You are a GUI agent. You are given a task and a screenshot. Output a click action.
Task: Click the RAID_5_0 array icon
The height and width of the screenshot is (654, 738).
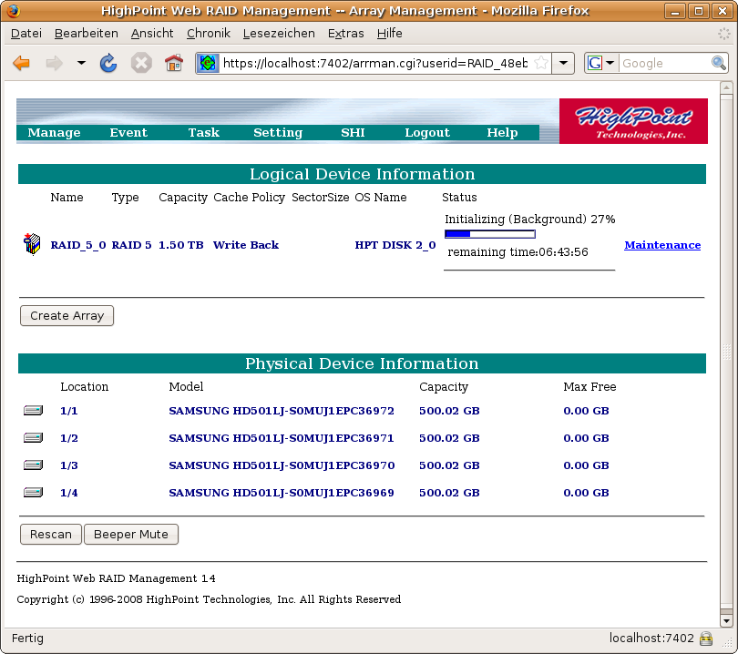[x=32, y=244]
